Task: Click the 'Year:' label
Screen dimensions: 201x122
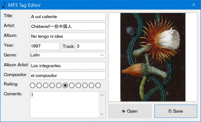Action: pos(9,45)
